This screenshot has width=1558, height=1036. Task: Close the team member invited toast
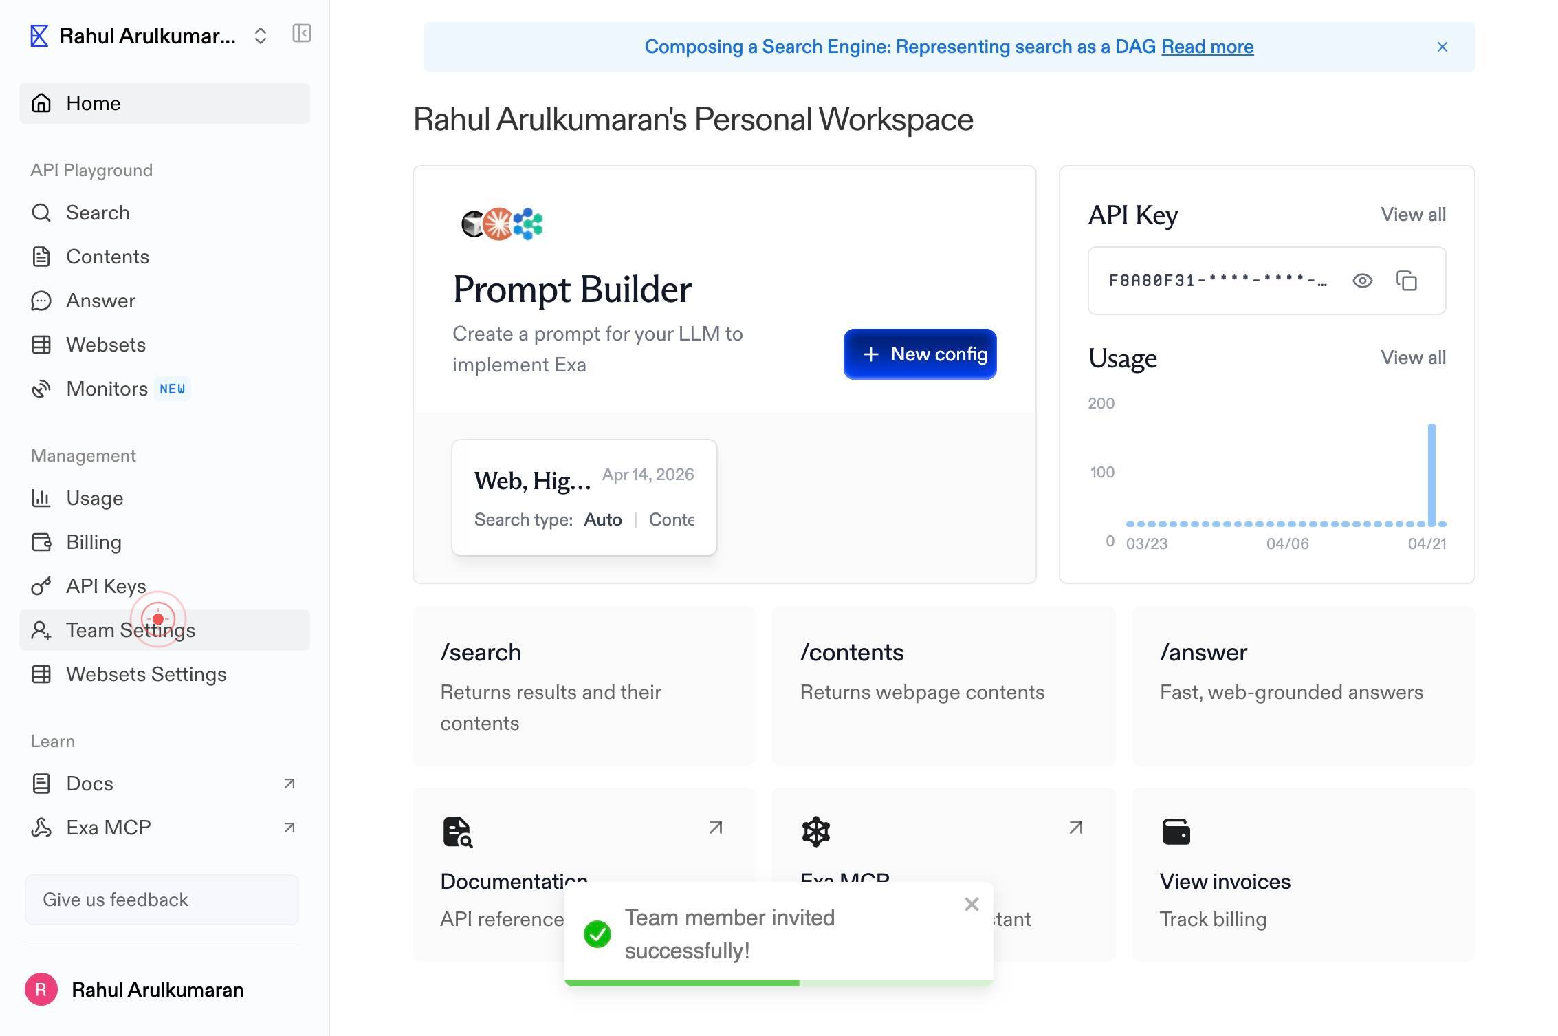(971, 904)
